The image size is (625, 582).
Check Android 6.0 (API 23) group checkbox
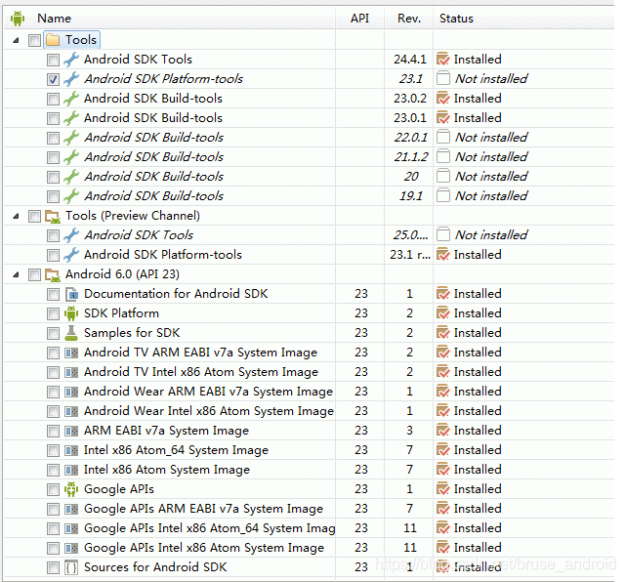coord(35,274)
